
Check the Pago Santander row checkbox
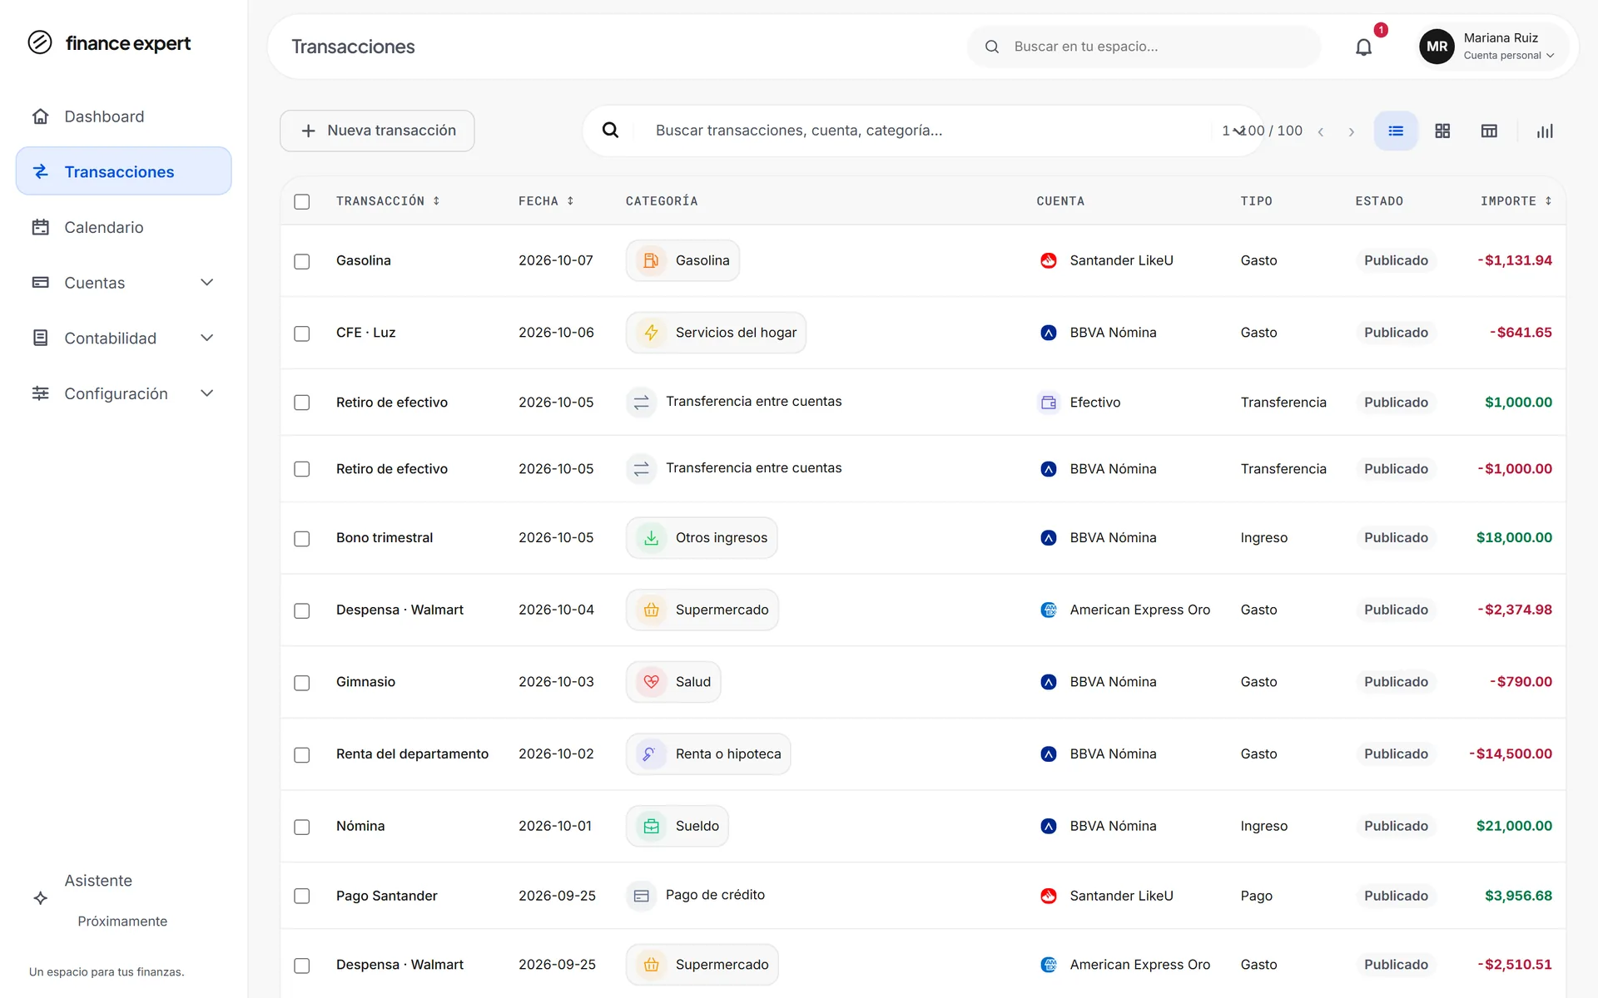coord(302,896)
